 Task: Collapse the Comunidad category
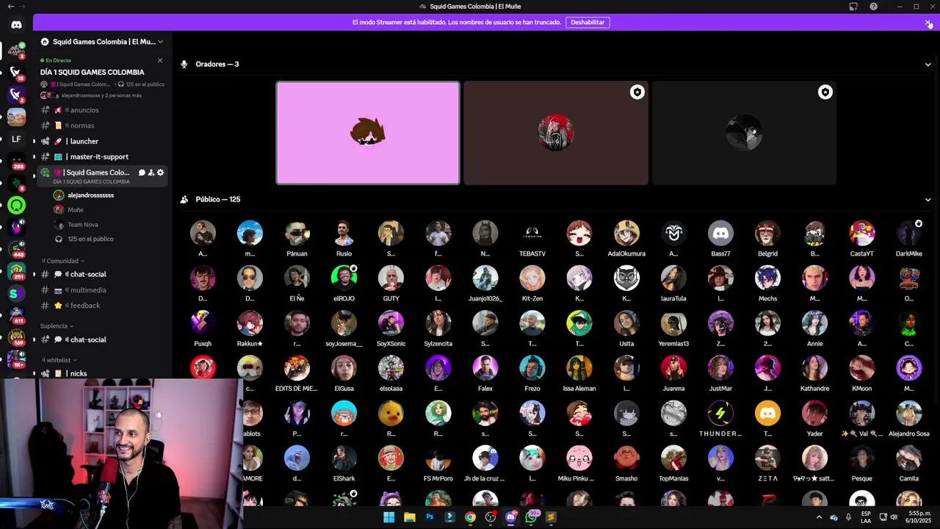pyautogui.click(x=62, y=261)
